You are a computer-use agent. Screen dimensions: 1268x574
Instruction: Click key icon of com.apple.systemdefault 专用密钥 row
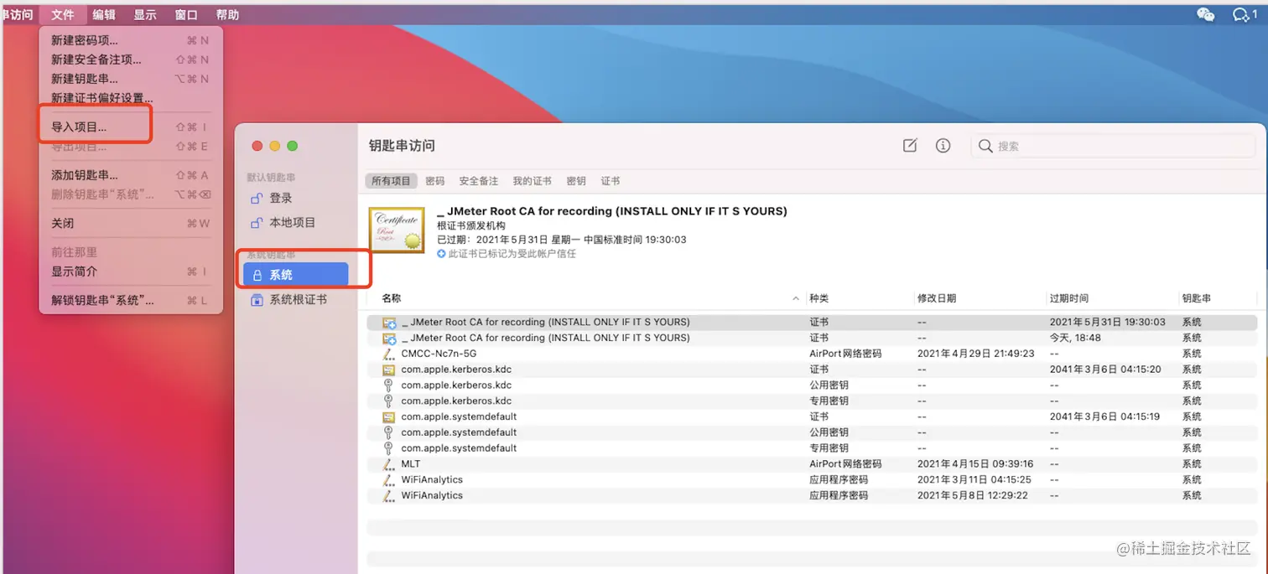(388, 448)
